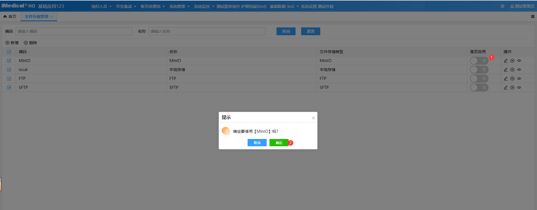Toggle the 是否启用 switch for MinIO
The width and height of the screenshot is (537, 210).
479,61
